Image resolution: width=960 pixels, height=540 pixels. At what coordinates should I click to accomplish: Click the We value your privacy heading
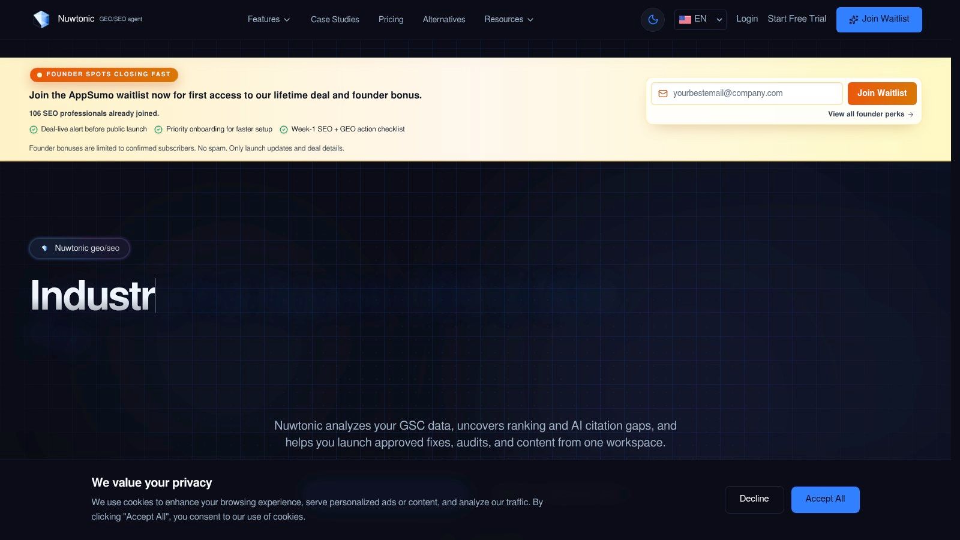pos(152,482)
